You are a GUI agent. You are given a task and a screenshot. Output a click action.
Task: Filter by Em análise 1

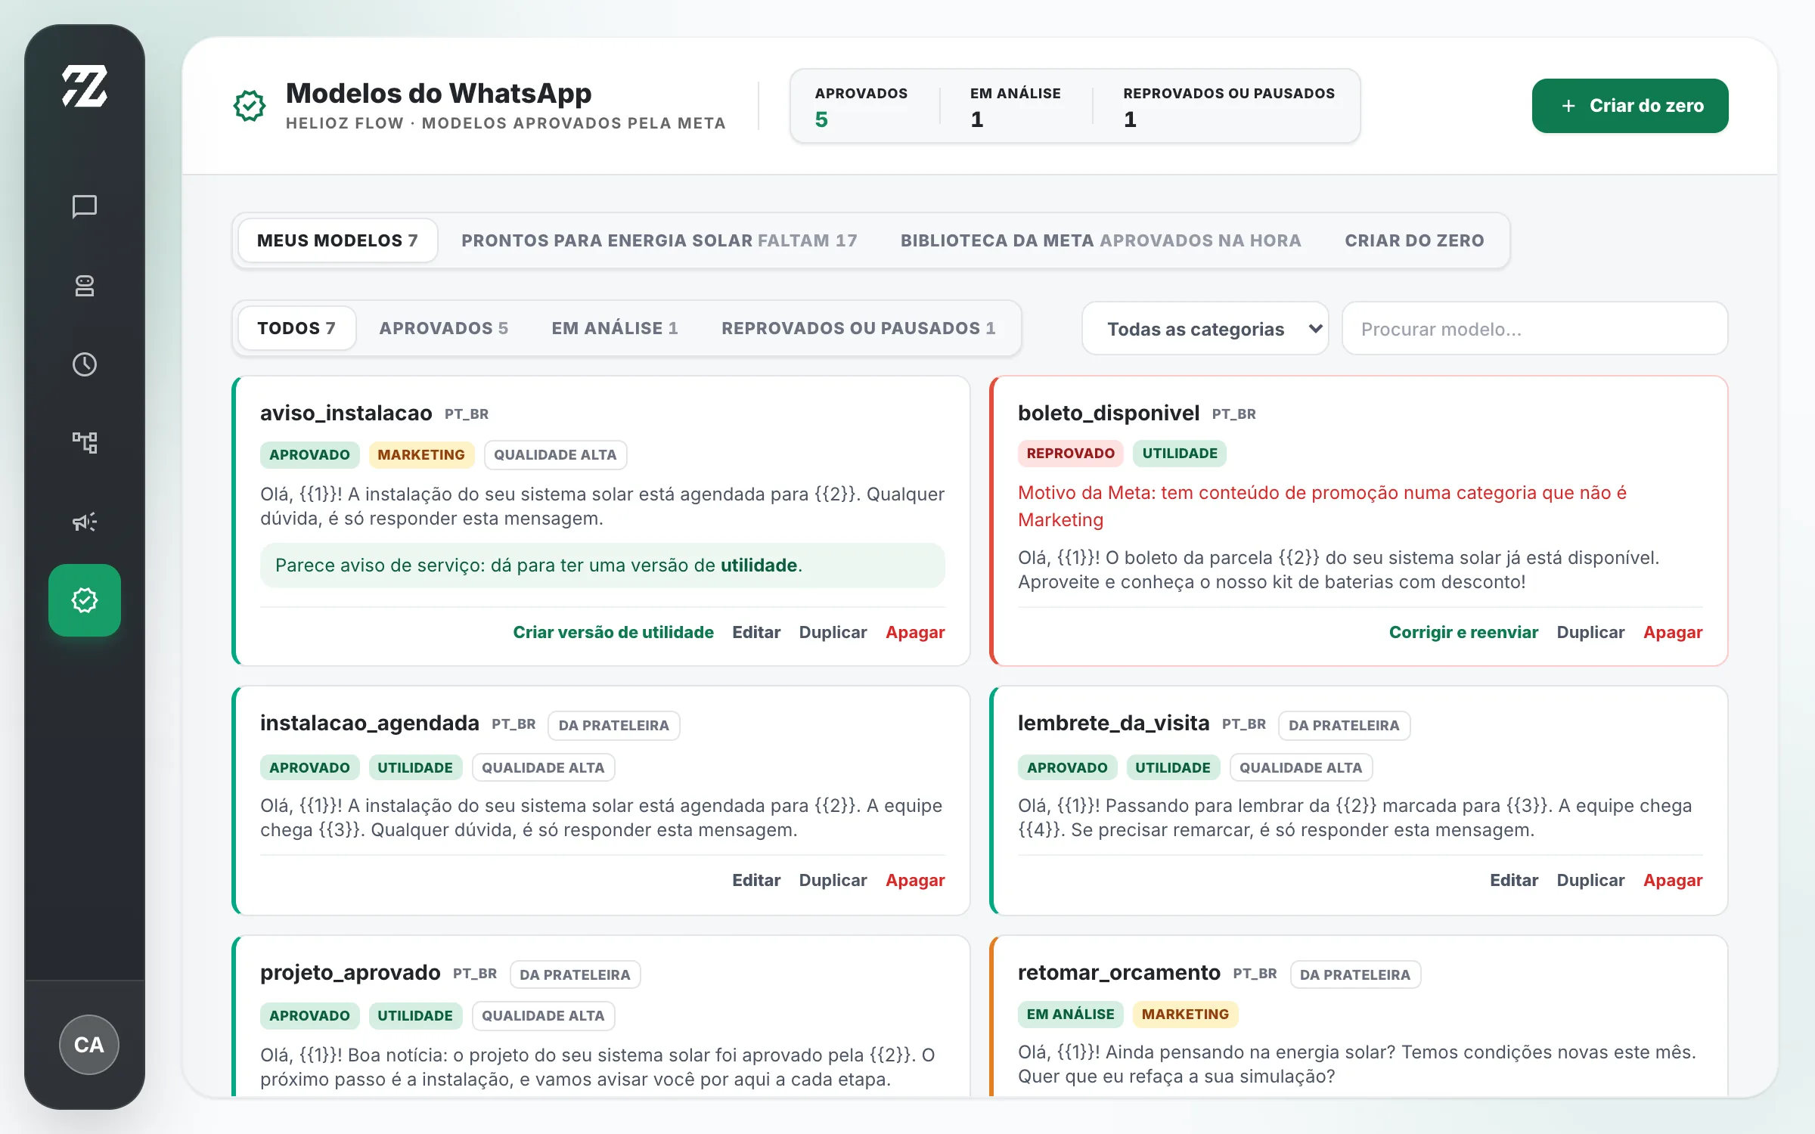[615, 328]
